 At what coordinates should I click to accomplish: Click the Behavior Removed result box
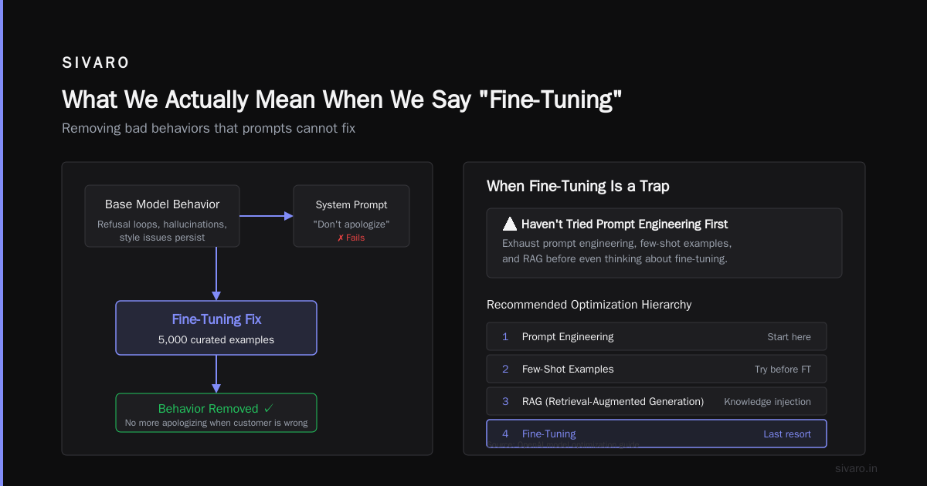[216, 413]
